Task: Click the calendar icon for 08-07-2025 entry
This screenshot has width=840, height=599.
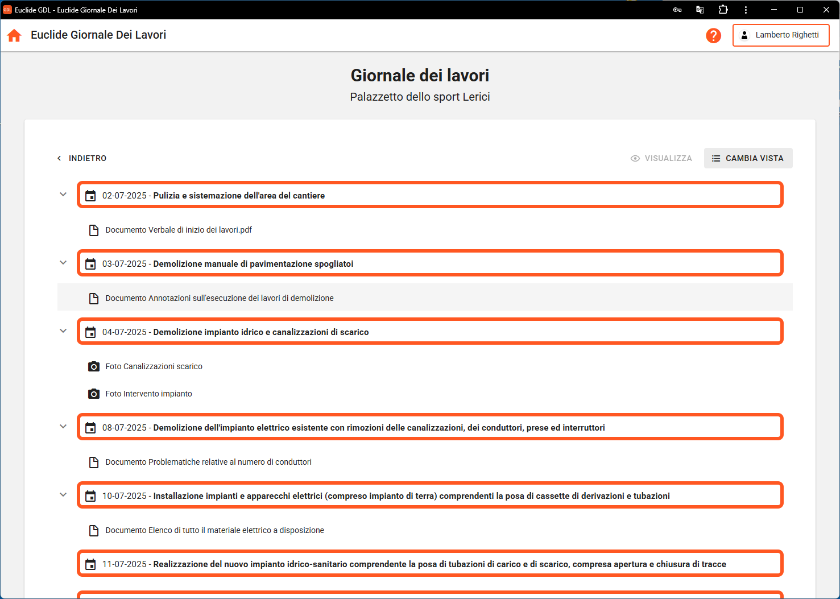Action: click(x=90, y=428)
